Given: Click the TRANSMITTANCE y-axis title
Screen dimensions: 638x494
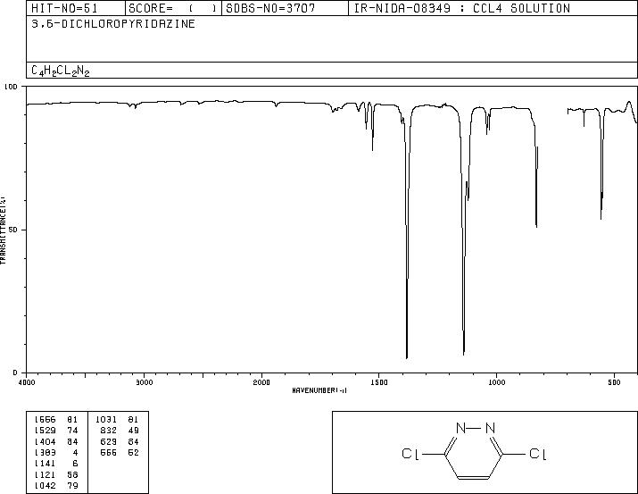Looking at the screenshot, I should point(3,230).
